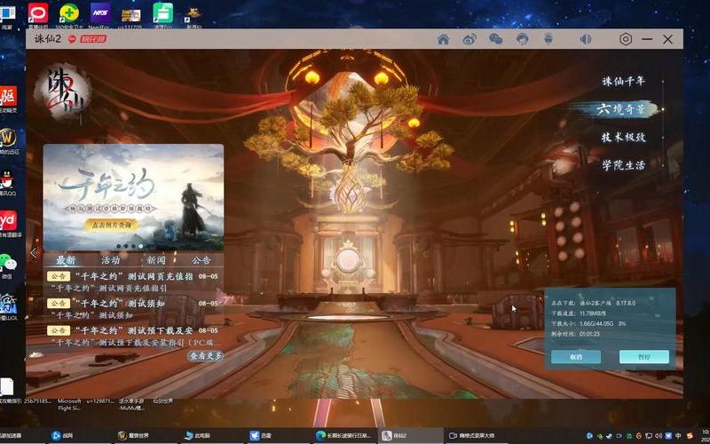The width and height of the screenshot is (710, 444).
Task: Open the home page icon in launcher
Action: [x=443, y=39]
